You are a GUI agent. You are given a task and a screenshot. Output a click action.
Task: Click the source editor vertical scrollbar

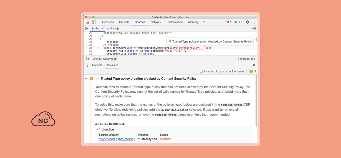pos(256,39)
